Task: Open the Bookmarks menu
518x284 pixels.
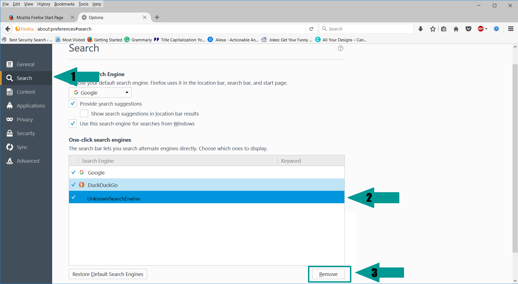Action: point(64,4)
